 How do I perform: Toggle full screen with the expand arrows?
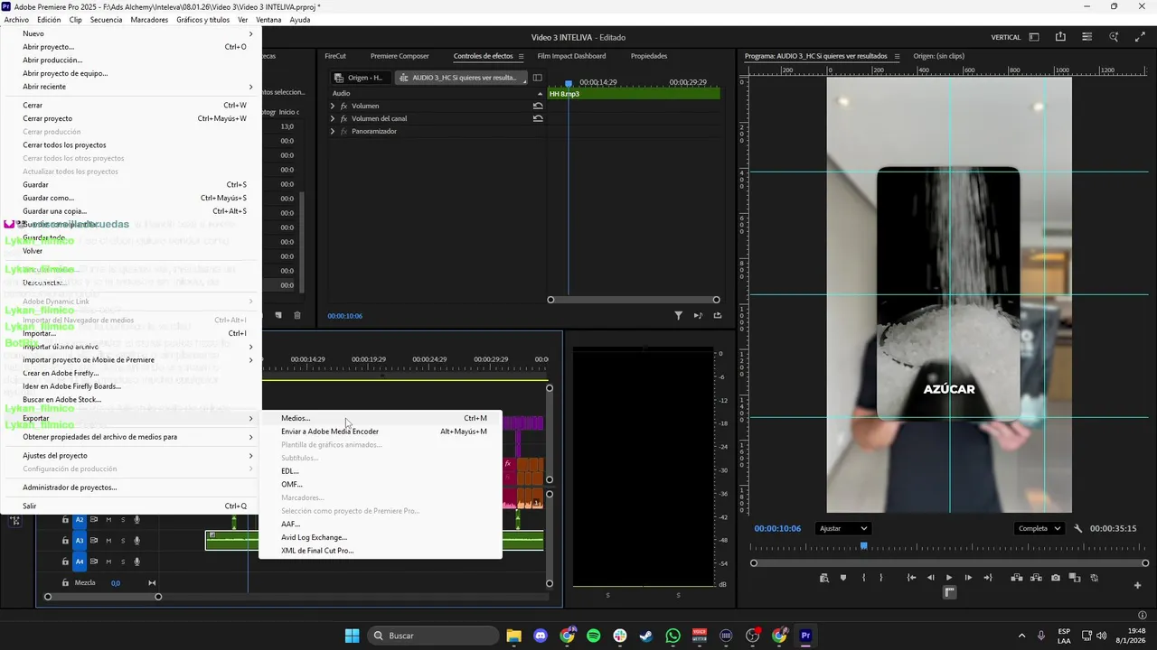tap(1140, 37)
